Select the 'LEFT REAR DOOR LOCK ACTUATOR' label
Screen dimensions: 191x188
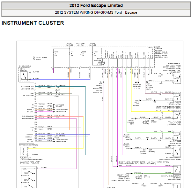tap(175, 143)
